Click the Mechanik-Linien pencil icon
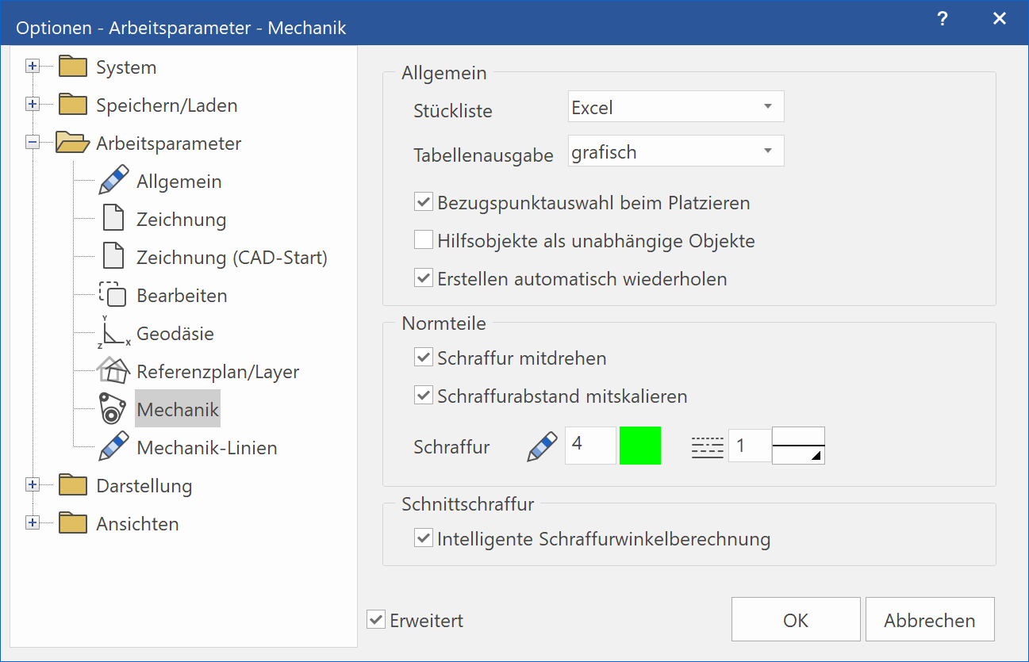 tap(114, 446)
